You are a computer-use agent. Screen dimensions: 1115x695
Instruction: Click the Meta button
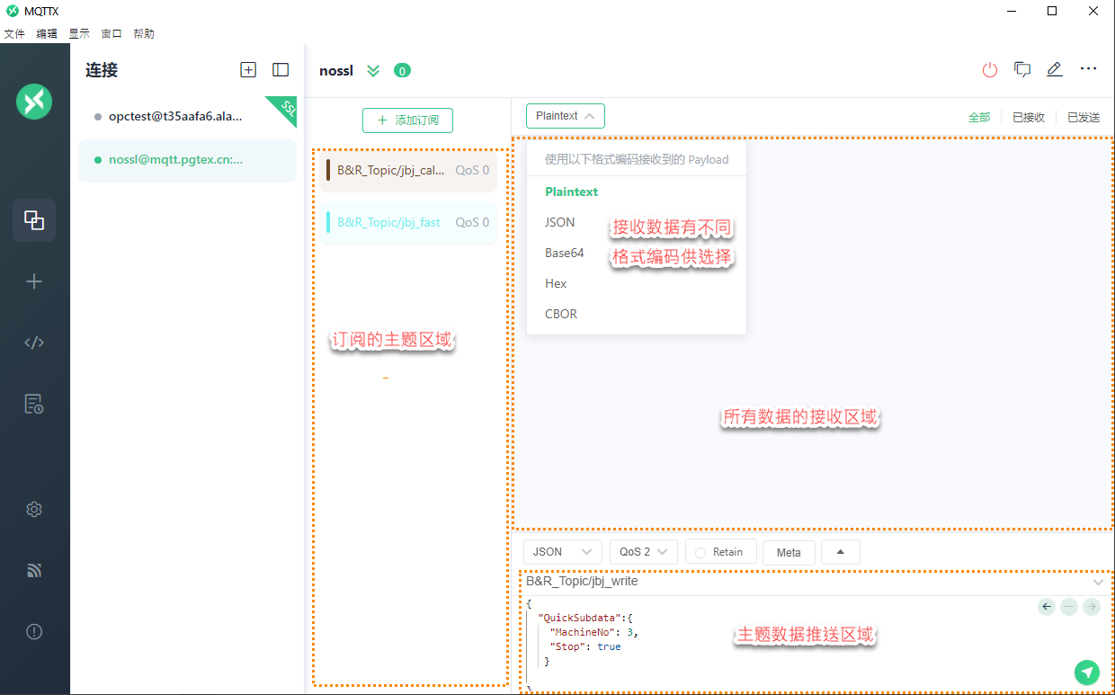point(789,552)
